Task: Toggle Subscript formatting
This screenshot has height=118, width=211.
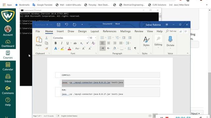Action: 81,43
